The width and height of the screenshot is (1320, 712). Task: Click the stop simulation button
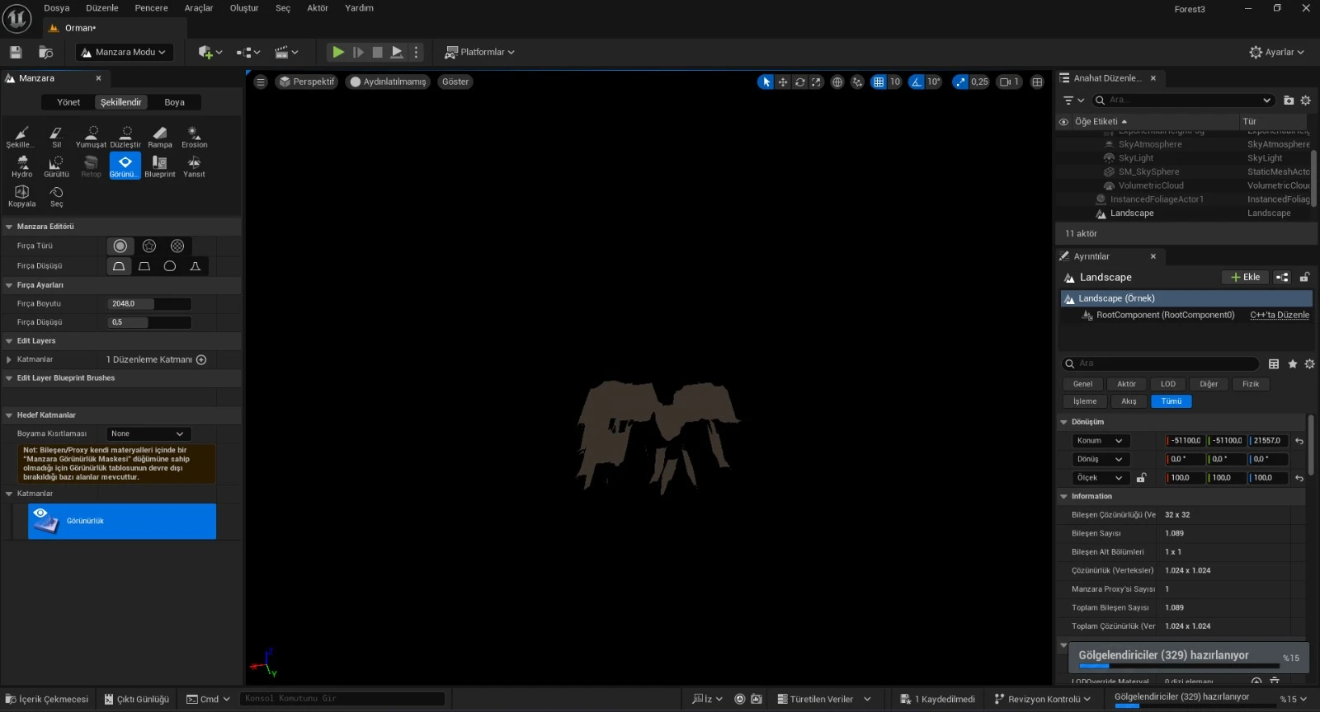tap(377, 52)
